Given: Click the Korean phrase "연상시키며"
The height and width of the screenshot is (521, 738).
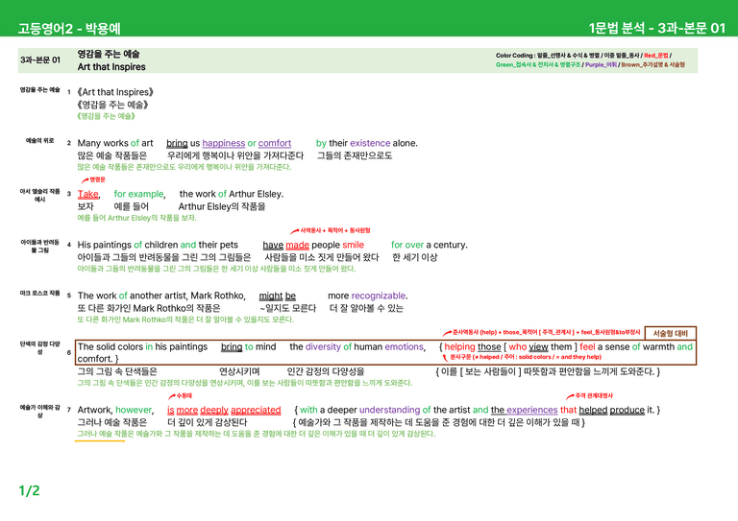Looking at the screenshot, I should [x=239, y=371].
